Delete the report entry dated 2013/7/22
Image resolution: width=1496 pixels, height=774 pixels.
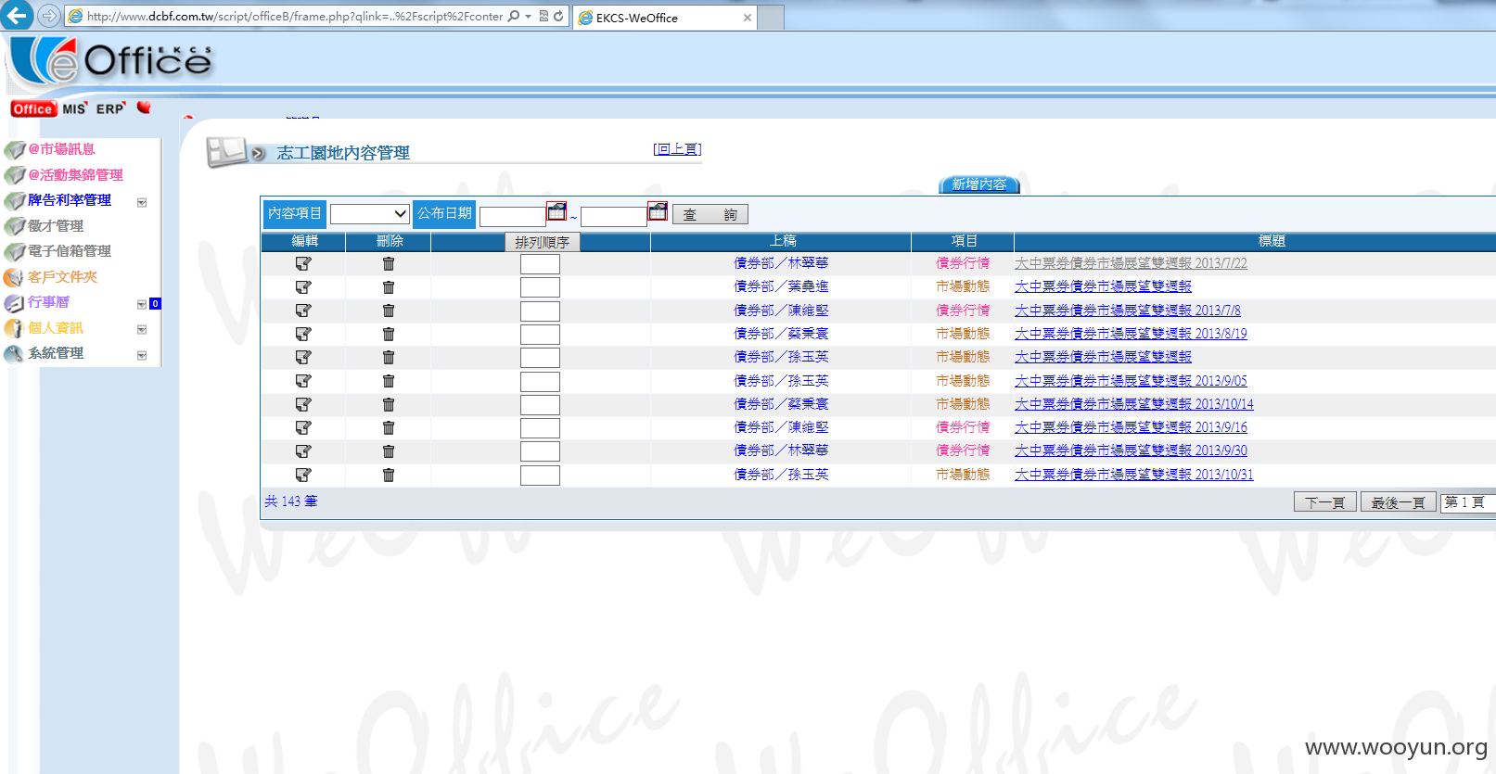[389, 263]
